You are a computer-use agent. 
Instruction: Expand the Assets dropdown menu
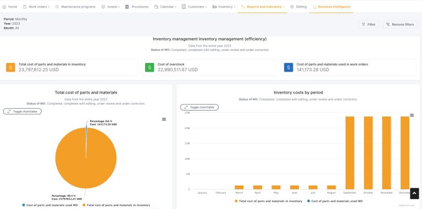click(x=110, y=7)
